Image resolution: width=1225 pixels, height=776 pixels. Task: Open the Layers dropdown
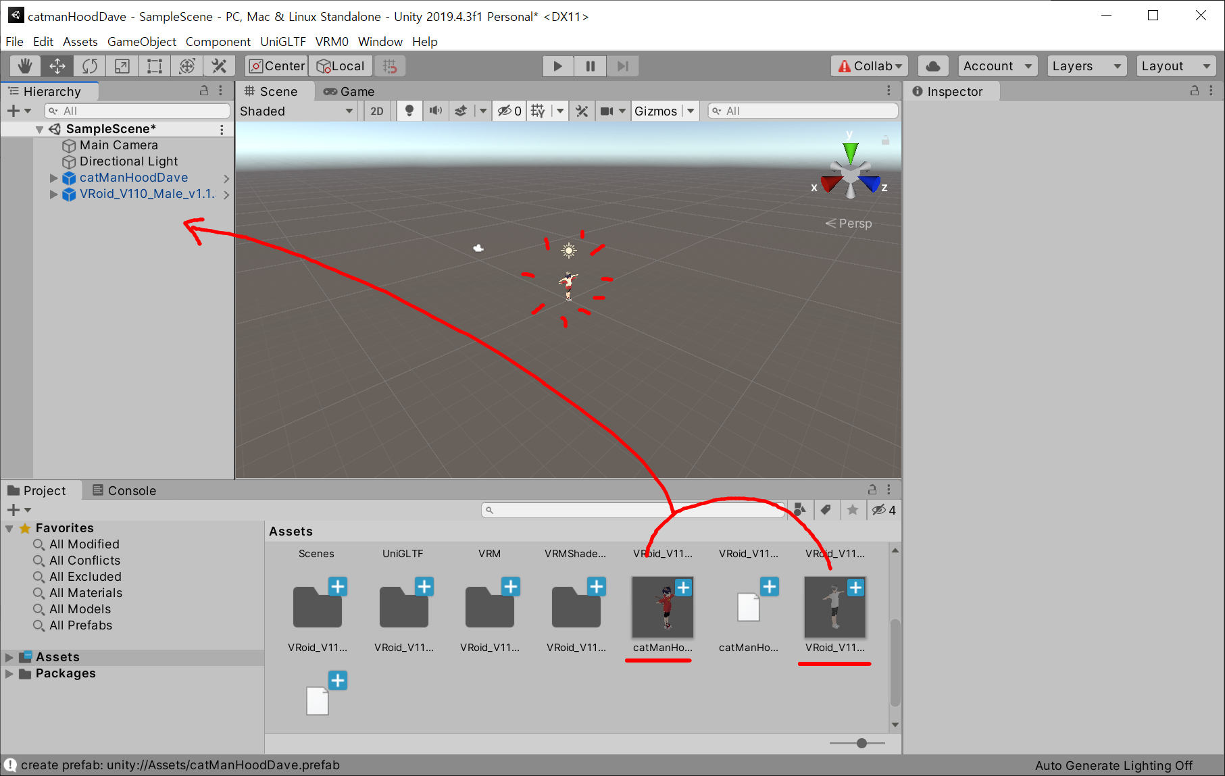click(1086, 66)
